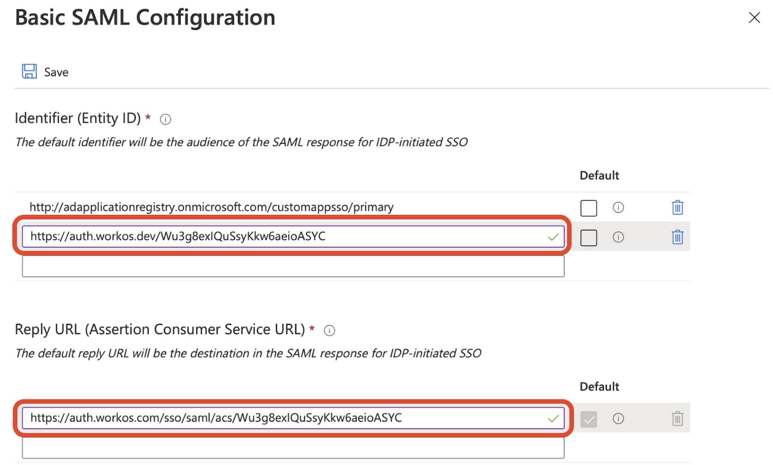Select the adapplicationregistry.onmicrosoft.com identifier text
Image resolution: width=773 pixels, height=465 pixels.
click(x=212, y=207)
